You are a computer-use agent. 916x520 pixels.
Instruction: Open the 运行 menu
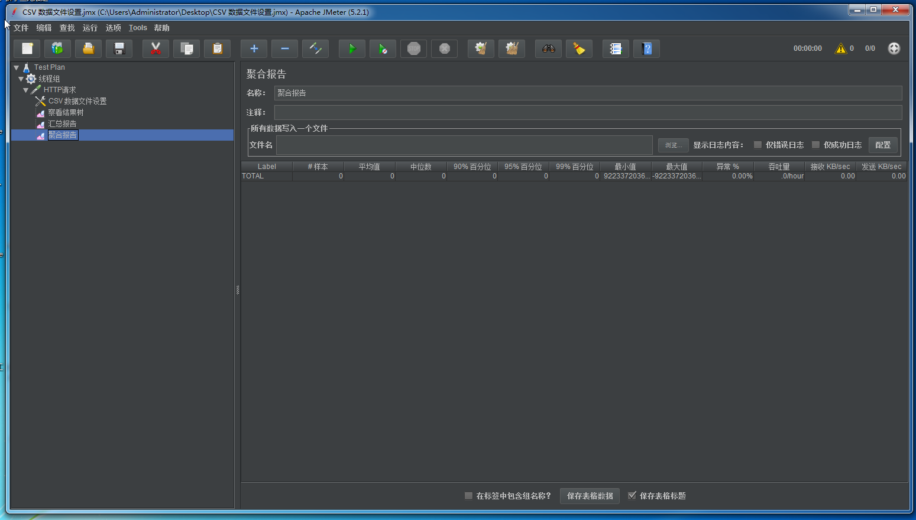click(90, 28)
